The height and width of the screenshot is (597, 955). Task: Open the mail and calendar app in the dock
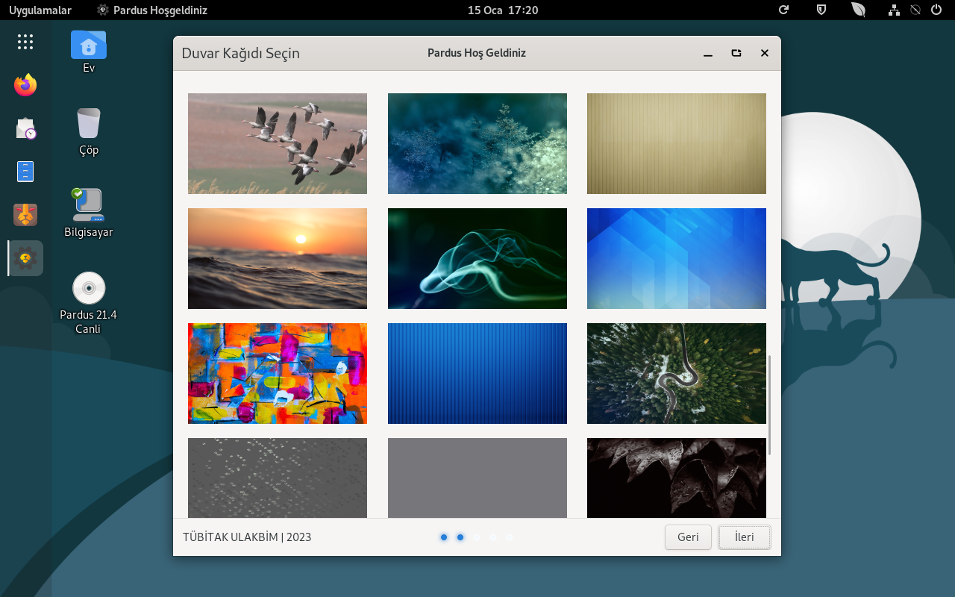(25, 128)
